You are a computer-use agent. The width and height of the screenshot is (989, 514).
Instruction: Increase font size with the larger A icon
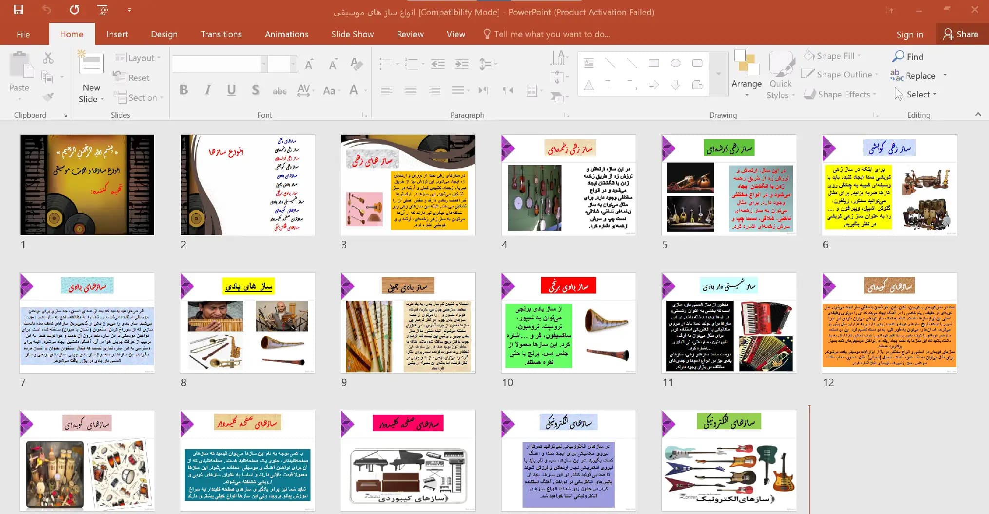point(309,64)
